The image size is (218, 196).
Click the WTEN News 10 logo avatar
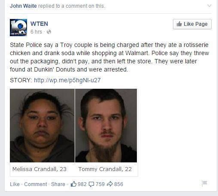pos(18,28)
